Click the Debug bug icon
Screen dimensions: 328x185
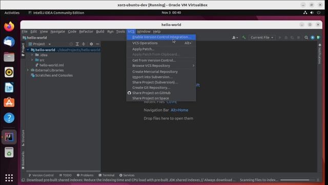pos(286,38)
